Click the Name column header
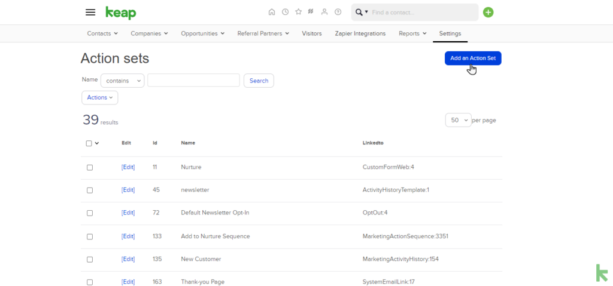This screenshot has width=613, height=286. [x=188, y=143]
